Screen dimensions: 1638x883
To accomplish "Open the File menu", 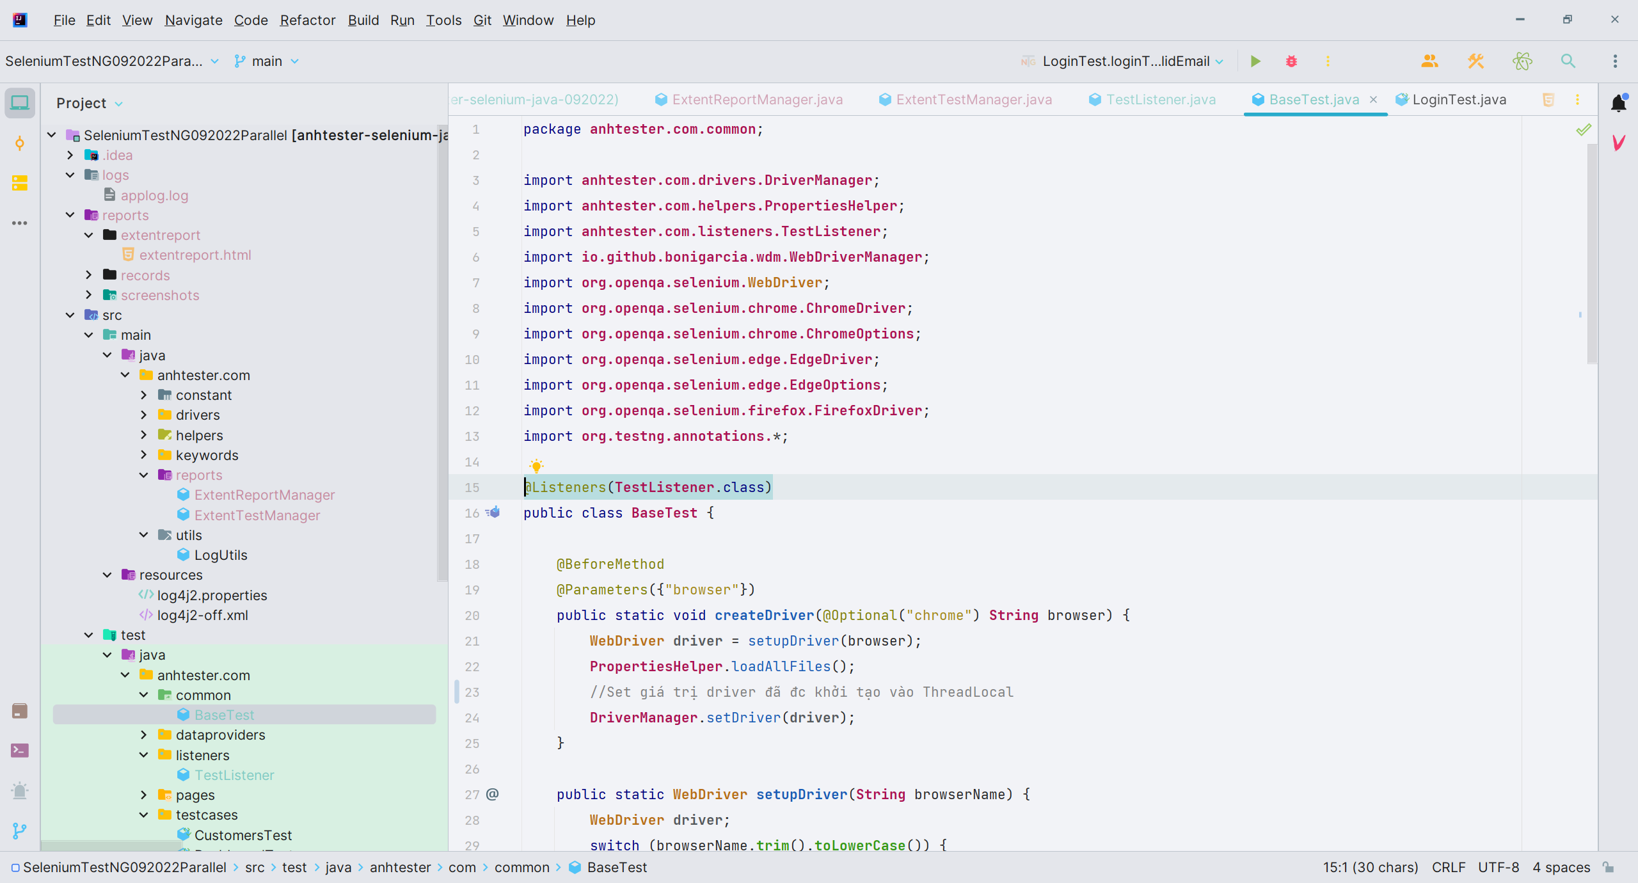I will [64, 20].
